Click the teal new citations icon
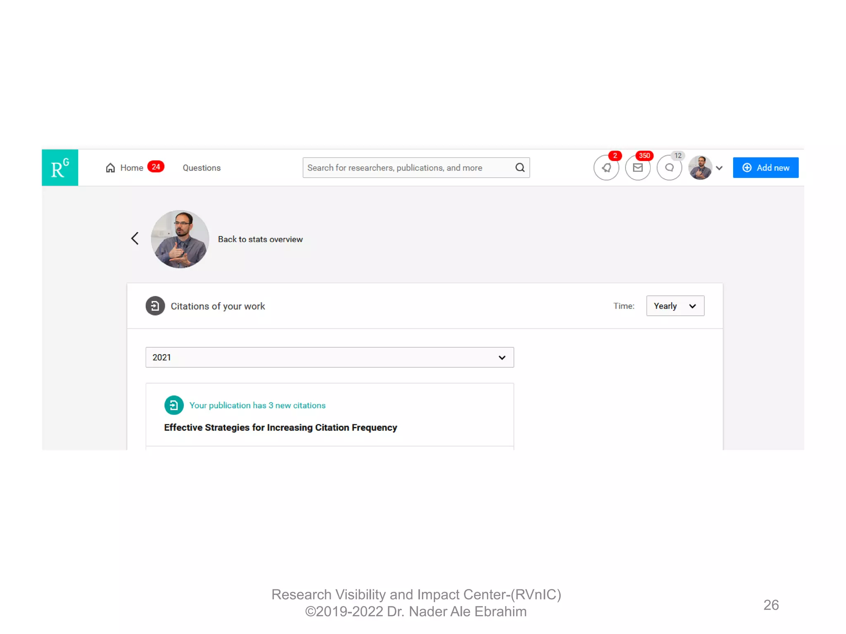The image size is (846, 634). (174, 405)
